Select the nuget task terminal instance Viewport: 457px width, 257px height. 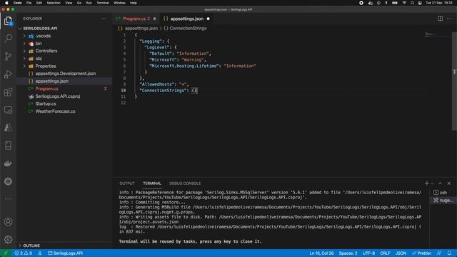coord(443,200)
